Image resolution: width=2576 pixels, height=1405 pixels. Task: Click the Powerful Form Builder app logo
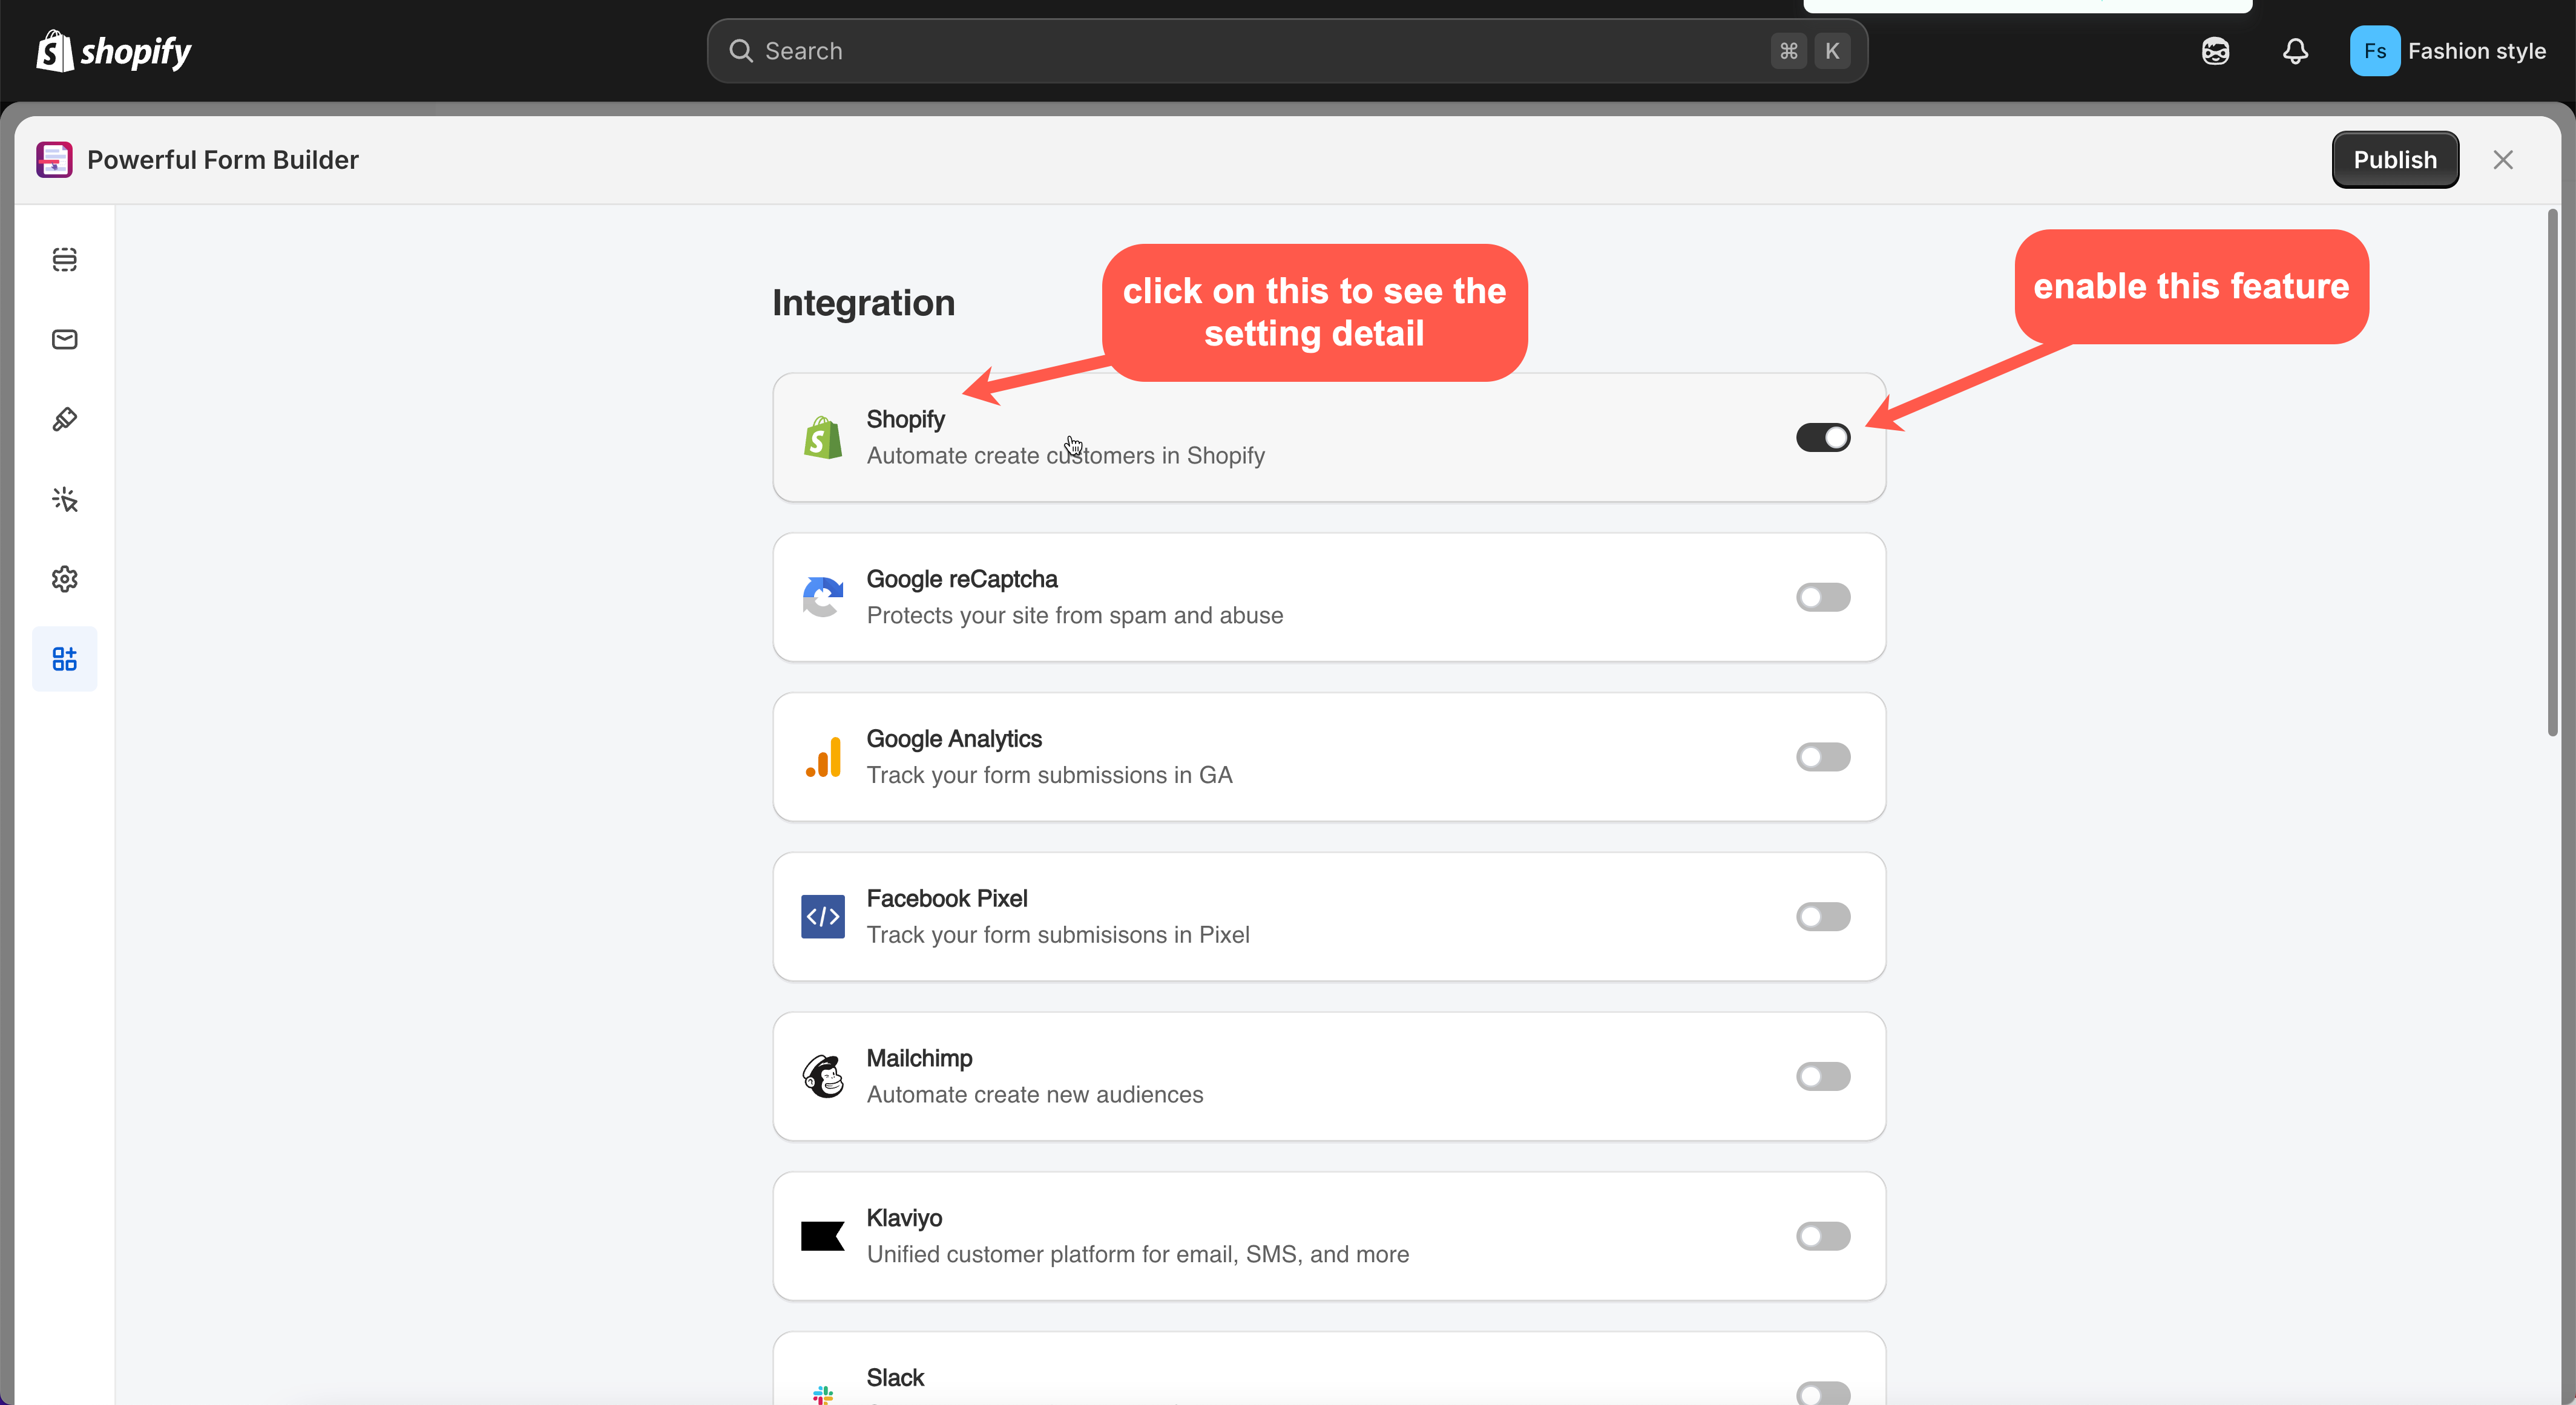(x=54, y=160)
